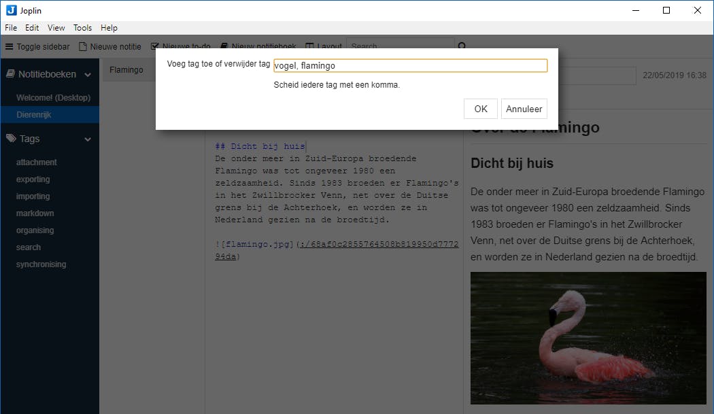The width and height of the screenshot is (714, 414).
Task: Click the Toggle sidebar hamburger icon
Action: tap(9, 46)
